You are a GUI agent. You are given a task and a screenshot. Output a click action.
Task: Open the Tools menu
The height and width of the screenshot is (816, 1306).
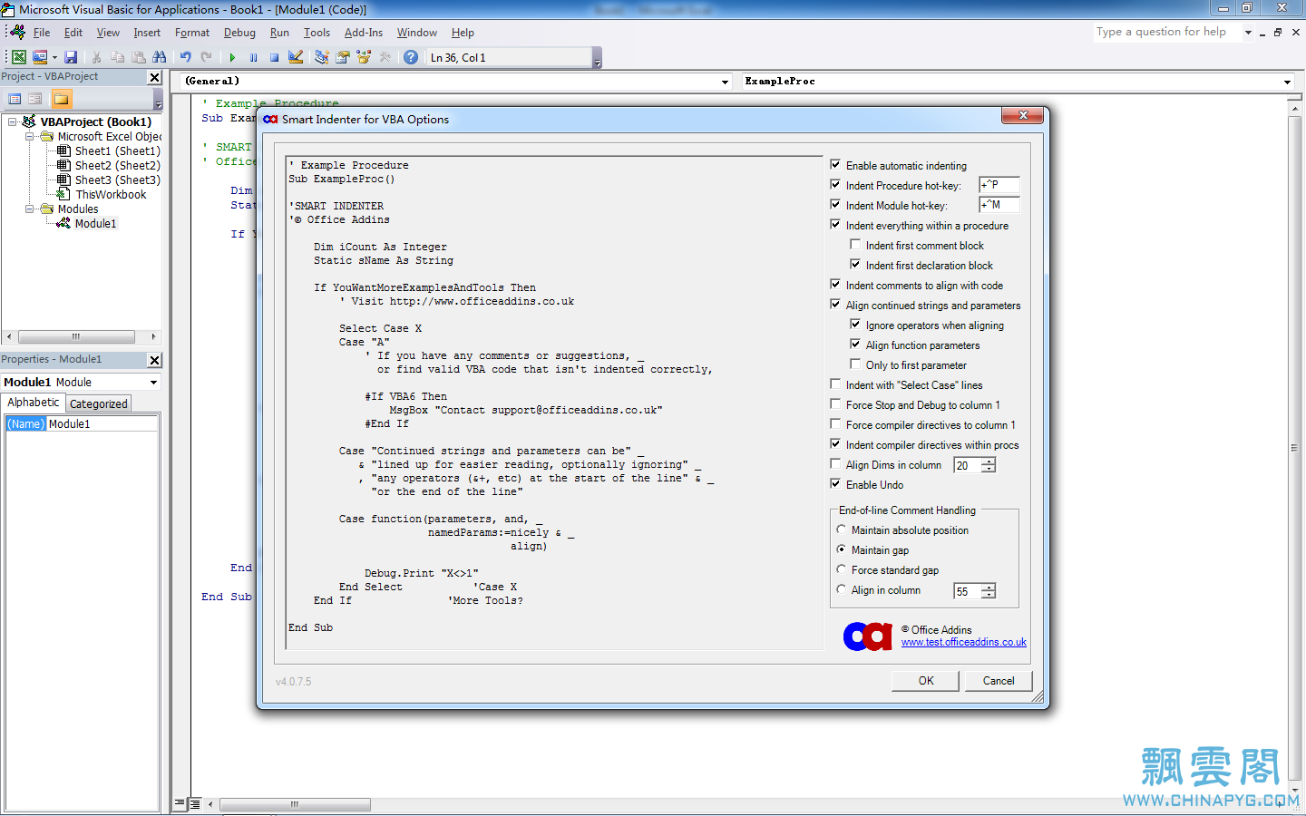point(317,33)
